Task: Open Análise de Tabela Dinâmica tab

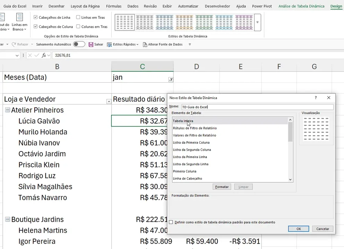Action: 301,6
